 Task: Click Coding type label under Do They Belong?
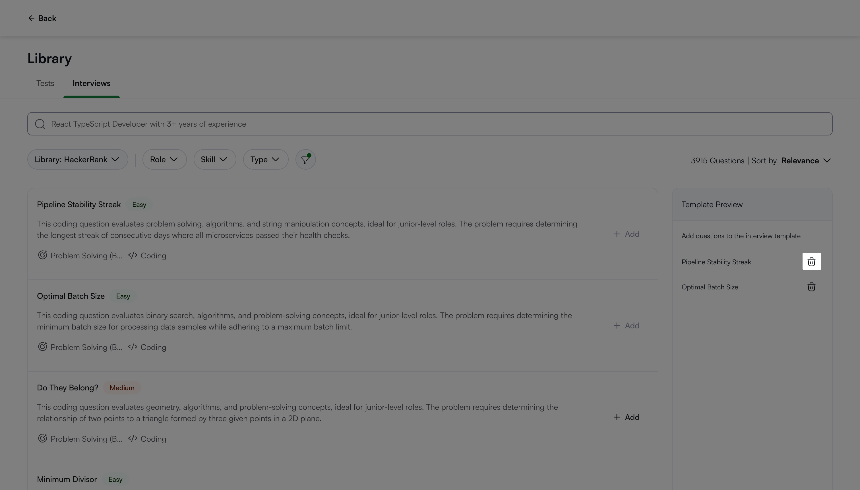click(153, 438)
